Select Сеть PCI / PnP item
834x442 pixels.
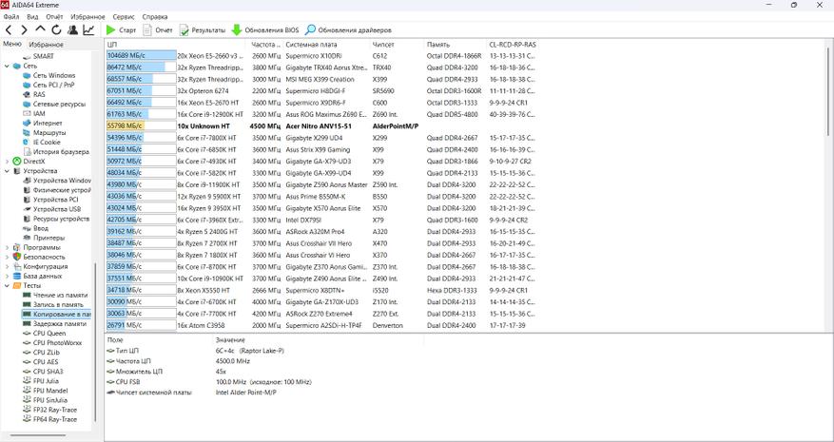[53, 86]
